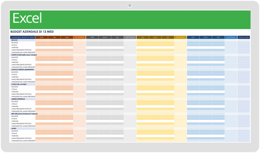
Task: Click 'COSTO COGS delle merci vendute' section label
Action: click(x=24, y=55)
